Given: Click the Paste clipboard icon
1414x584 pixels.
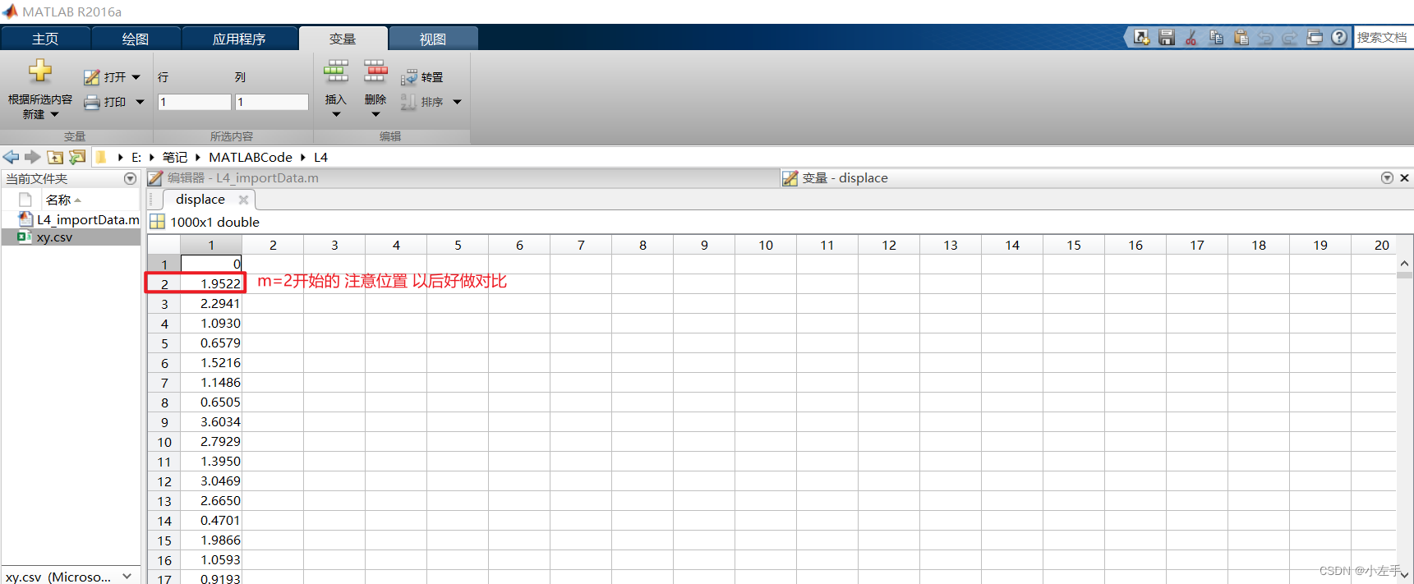Looking at the screenshot, I should pos(1241,38).
